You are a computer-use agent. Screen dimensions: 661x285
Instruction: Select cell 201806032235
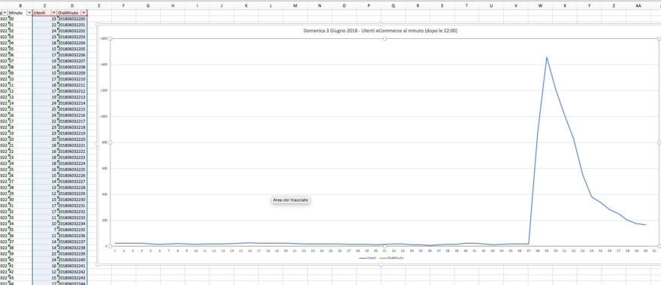pos(72,229)
